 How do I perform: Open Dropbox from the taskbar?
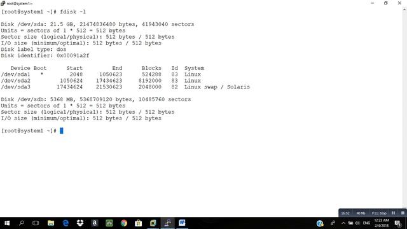click(80, 223)
